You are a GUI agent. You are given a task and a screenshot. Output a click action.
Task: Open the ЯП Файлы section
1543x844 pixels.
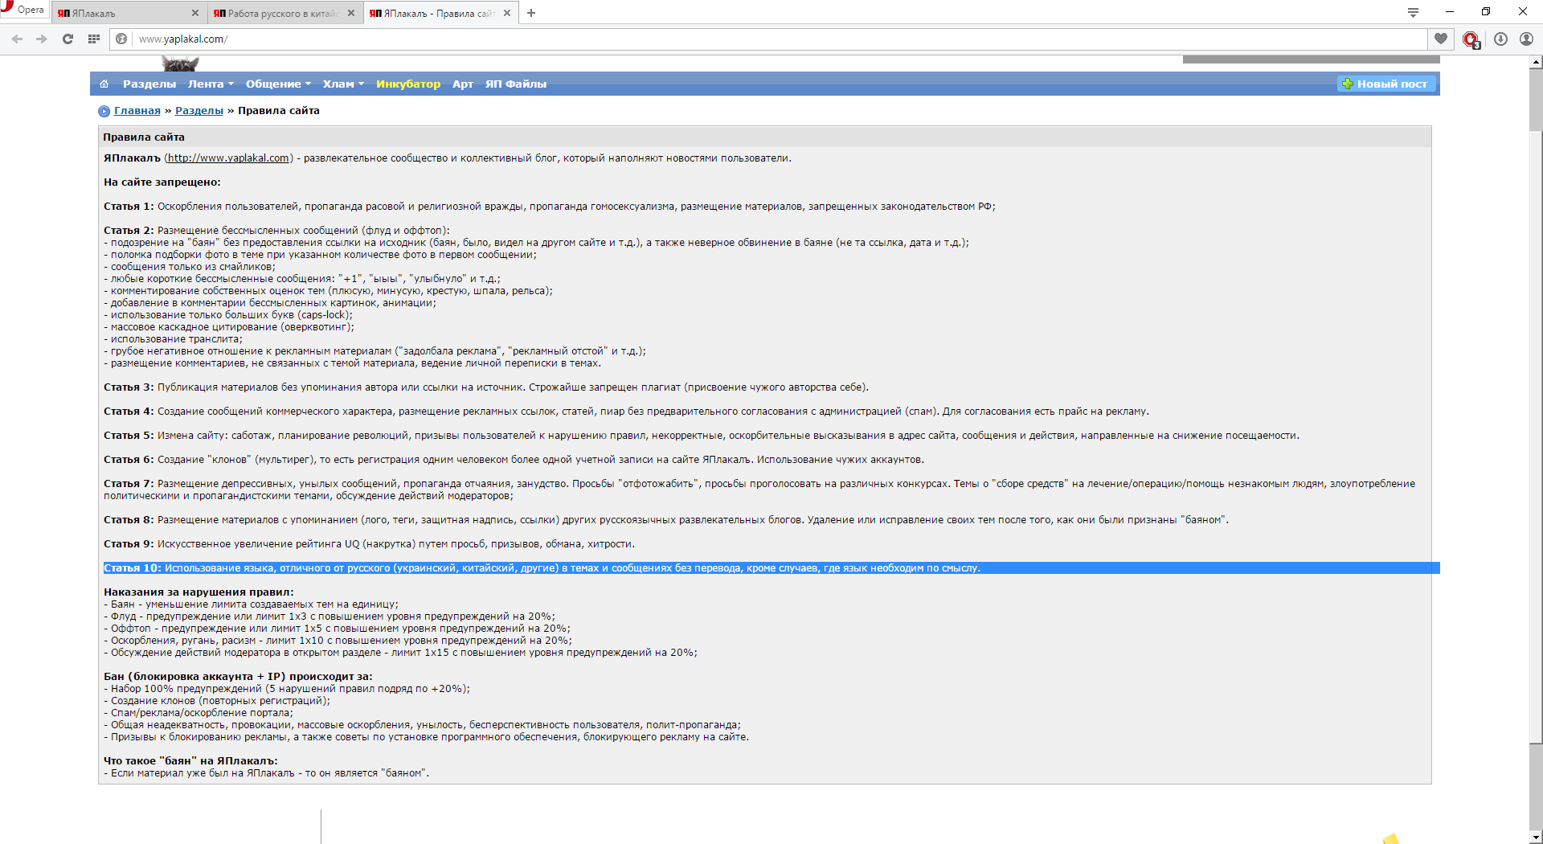coord(516,84)
